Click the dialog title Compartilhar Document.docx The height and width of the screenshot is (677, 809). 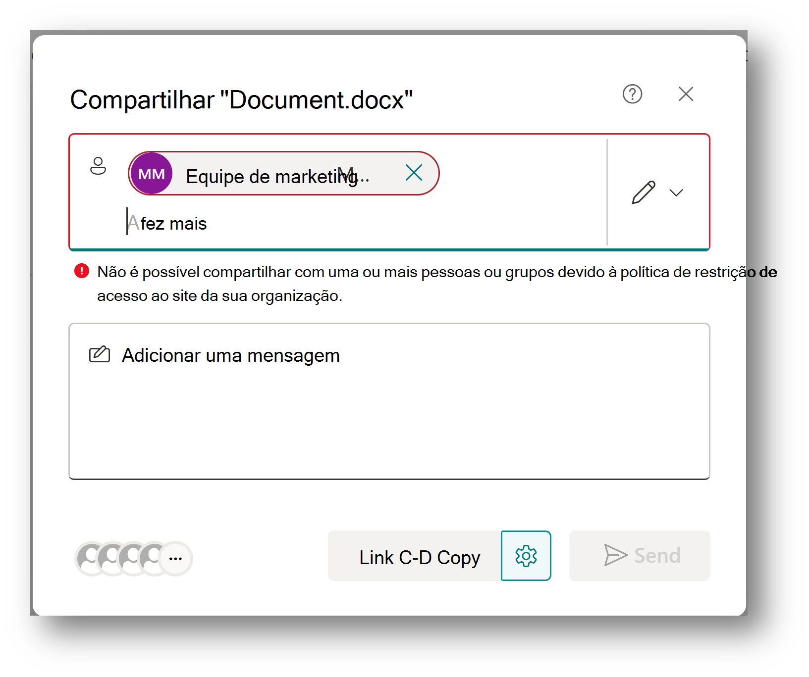pos(242,100)
